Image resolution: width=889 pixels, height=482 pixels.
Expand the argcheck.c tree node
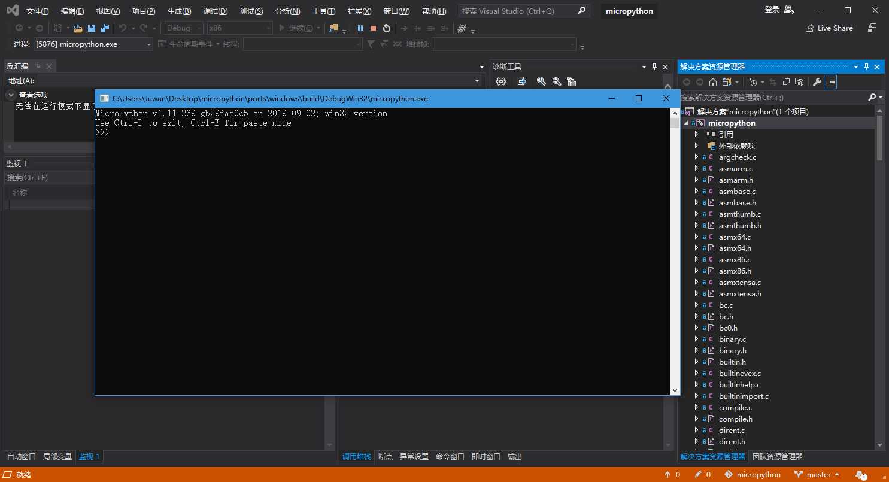pyautogui.click(x=696, y=157)
